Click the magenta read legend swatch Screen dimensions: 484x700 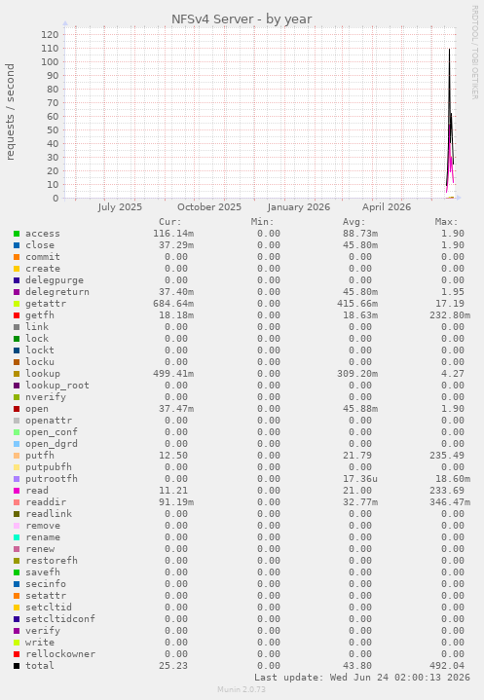click(17, 491)
